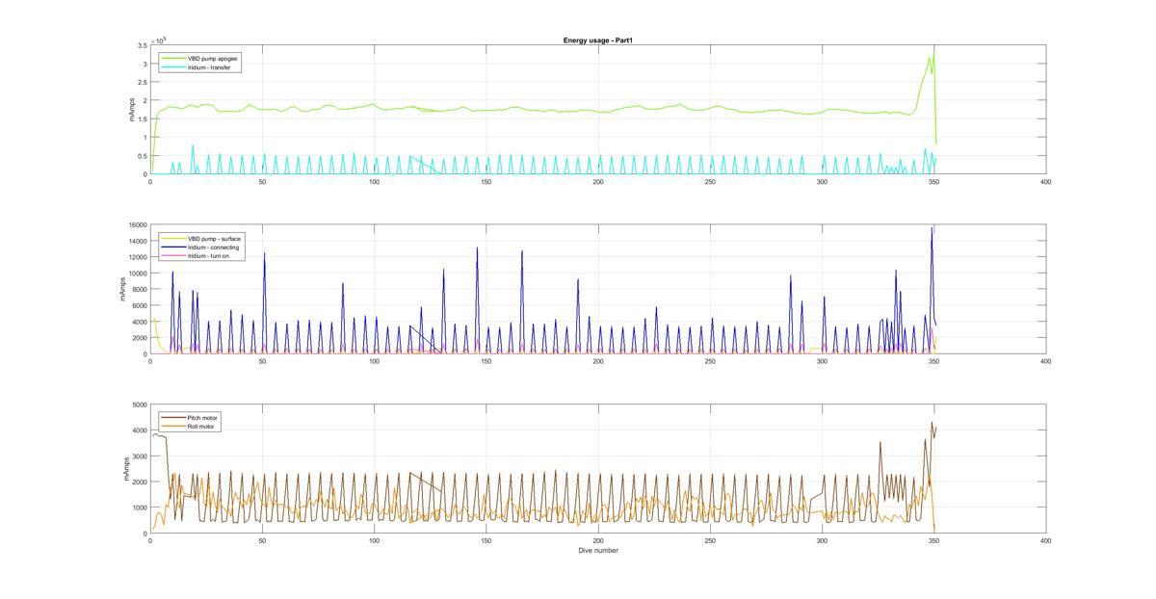Select the 'Pitch motor' legend entry
1156x599 pixels.
click(200, 417)
